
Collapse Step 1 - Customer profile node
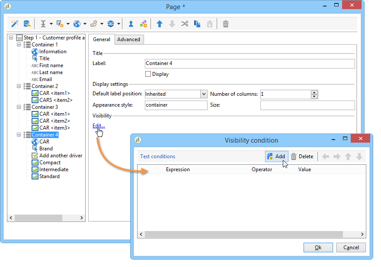click(x=11, y=38)
